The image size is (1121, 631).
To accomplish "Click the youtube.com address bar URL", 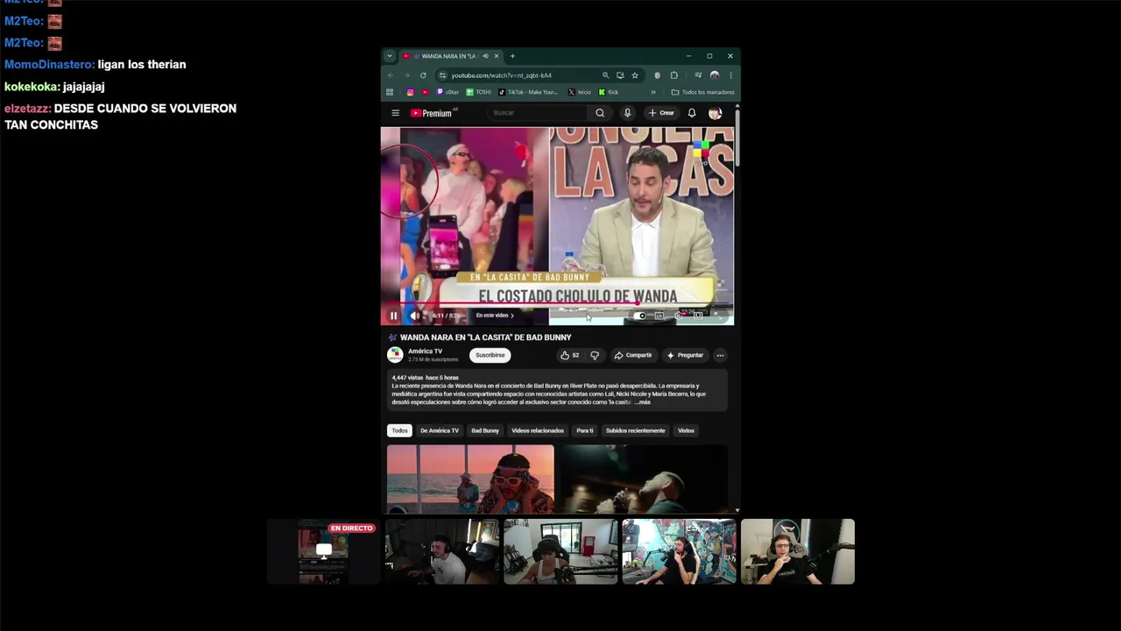I will tap(502, 75).
